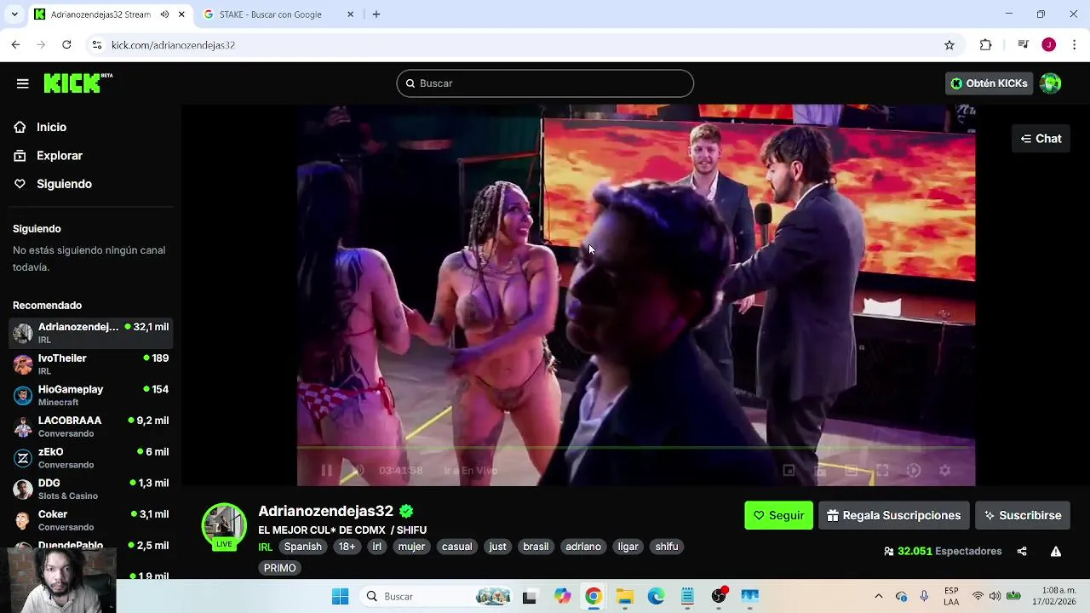Select the Spanish tag

point(303,547)
